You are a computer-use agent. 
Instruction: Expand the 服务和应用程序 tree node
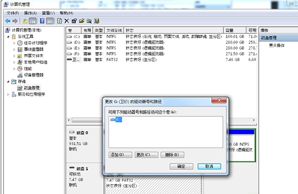8,94
